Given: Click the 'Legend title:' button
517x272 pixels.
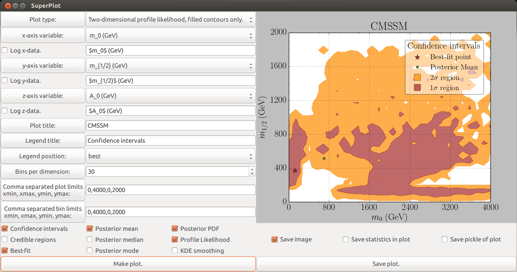Looking at the screenshot, I should (43, 141).
